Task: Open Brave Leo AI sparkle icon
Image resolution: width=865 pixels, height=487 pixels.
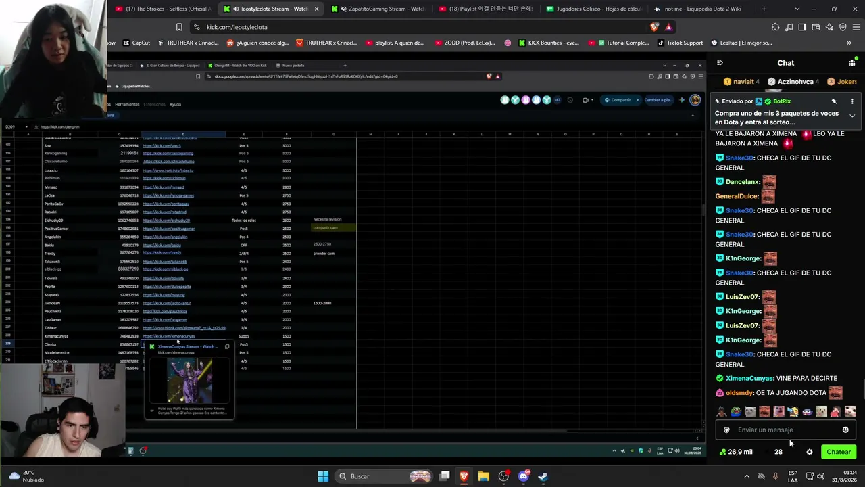Action: (829, 27)
